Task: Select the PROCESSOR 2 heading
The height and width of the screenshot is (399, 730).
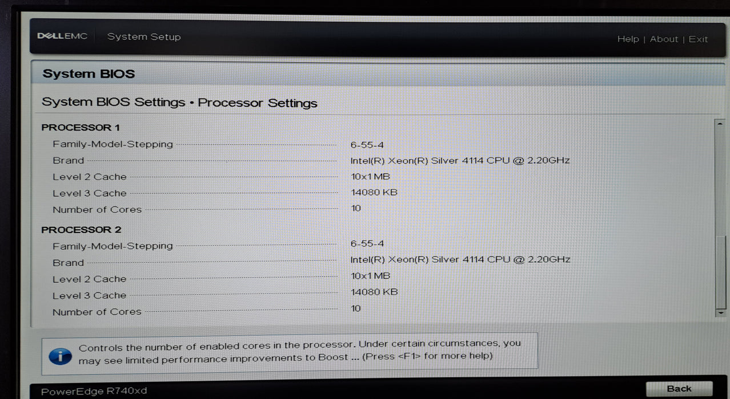Action: 81,230
